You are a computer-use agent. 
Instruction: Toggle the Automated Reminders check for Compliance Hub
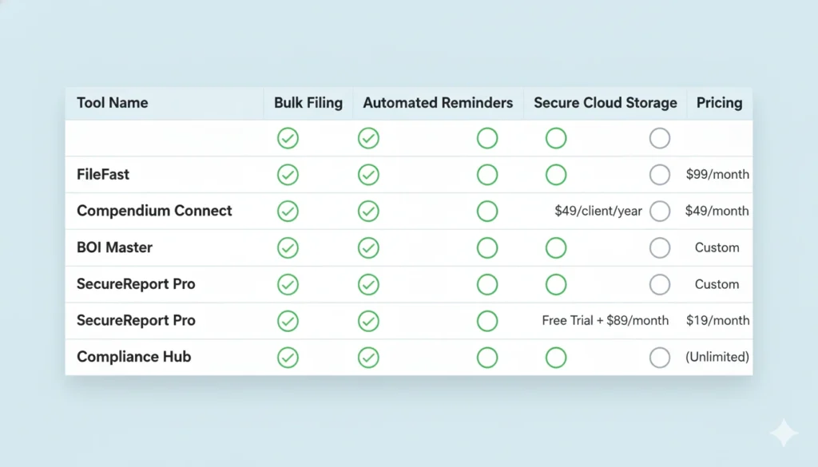click(x=368, y=357)
